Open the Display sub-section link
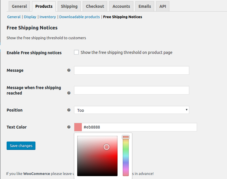This screenshot has height=179, width=227. pyautogui.click(x=30, y=17)
